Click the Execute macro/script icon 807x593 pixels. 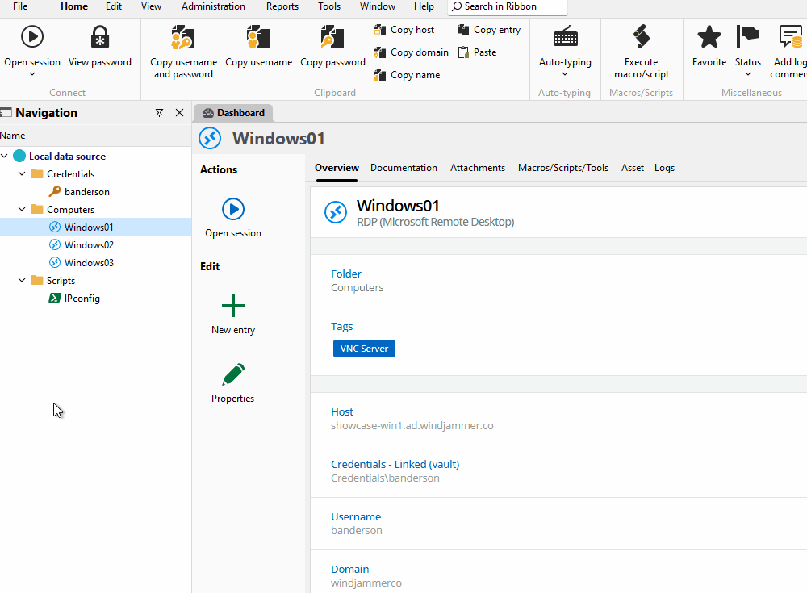click(x=641, y=38)
